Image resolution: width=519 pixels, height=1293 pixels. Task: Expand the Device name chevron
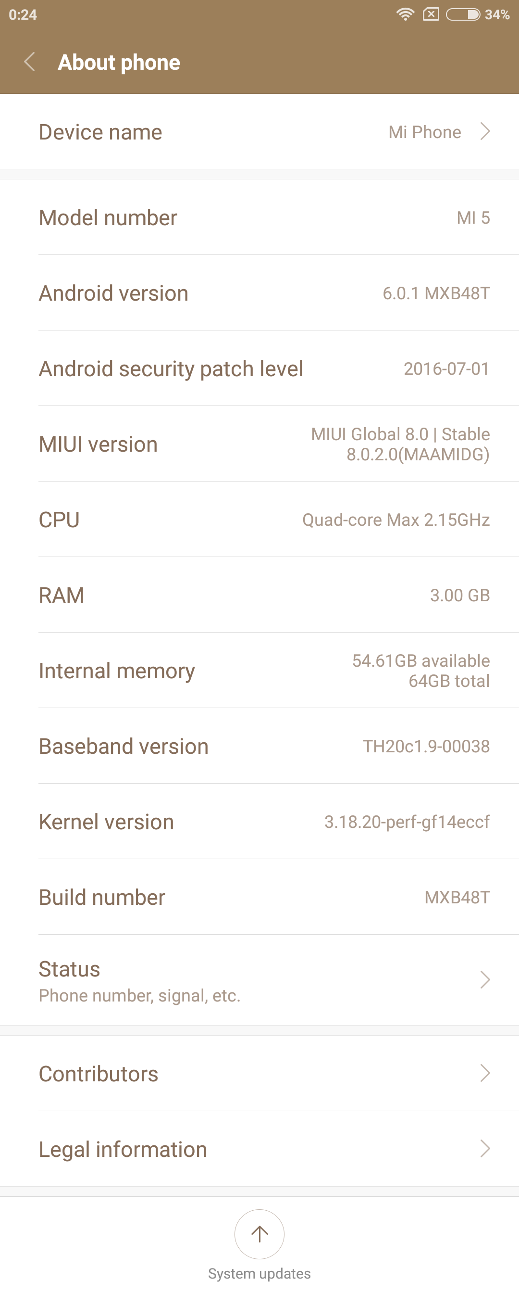(x=484, y=131)
